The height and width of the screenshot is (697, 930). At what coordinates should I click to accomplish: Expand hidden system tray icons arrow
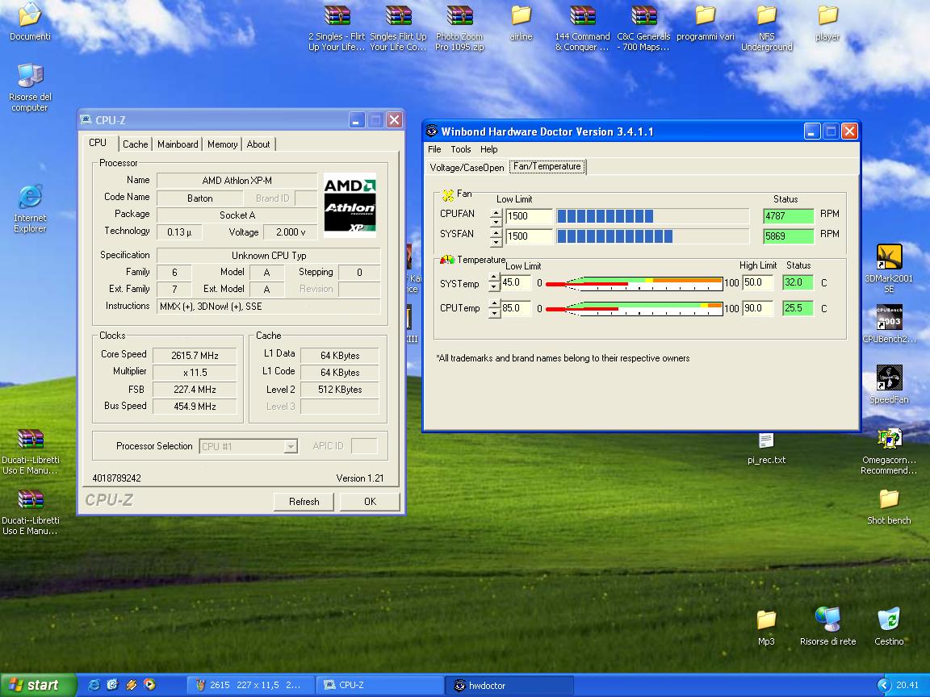pos(884,685)
